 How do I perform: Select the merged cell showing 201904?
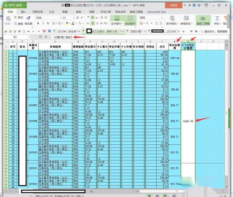(33, 58)
